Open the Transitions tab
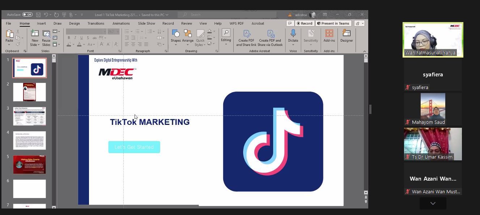 [96, 23]
